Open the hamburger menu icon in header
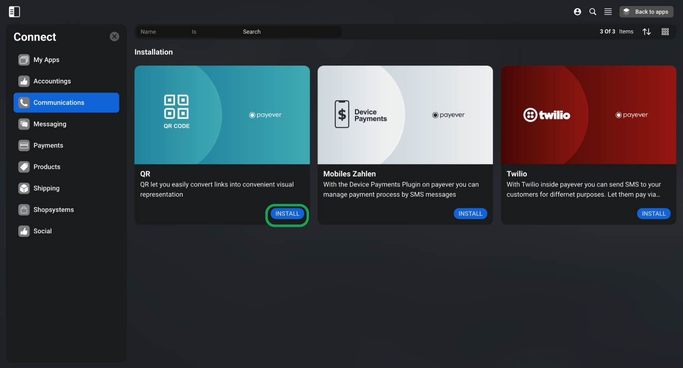683x368 pixels. tap(608, 12)
